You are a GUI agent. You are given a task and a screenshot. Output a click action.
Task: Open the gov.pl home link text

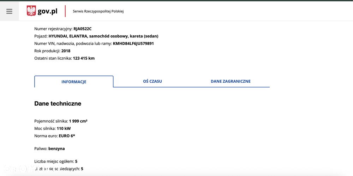pos(48,11)
